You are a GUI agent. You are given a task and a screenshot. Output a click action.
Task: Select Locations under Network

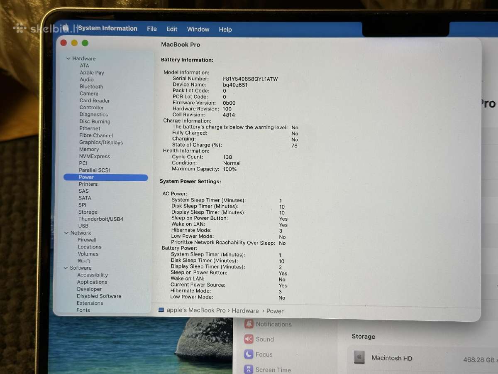tap(89, 247)
